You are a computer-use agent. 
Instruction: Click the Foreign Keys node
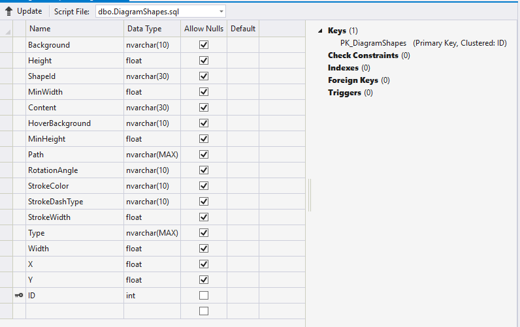(353, 80)
